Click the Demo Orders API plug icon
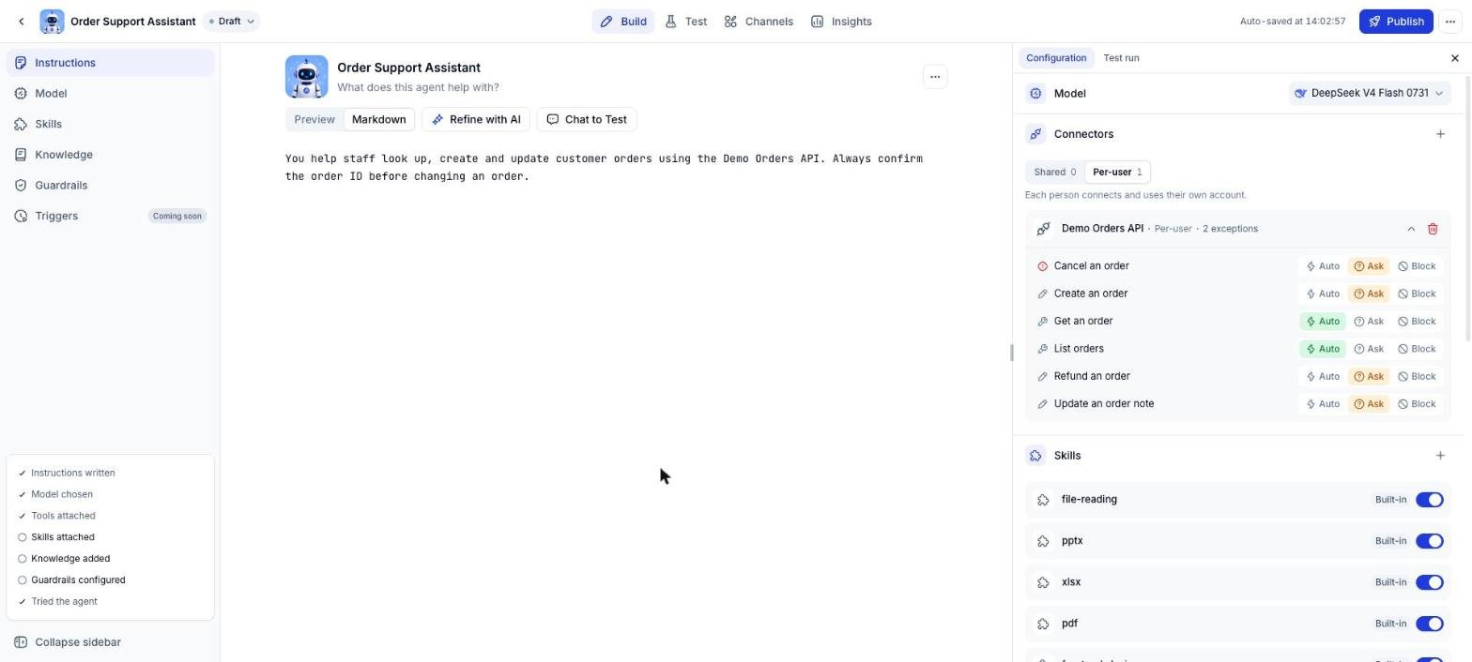1472x662 pixels. [x=1043, y=229]
